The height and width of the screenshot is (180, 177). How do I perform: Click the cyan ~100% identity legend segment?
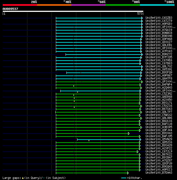[x=157, y=5]
